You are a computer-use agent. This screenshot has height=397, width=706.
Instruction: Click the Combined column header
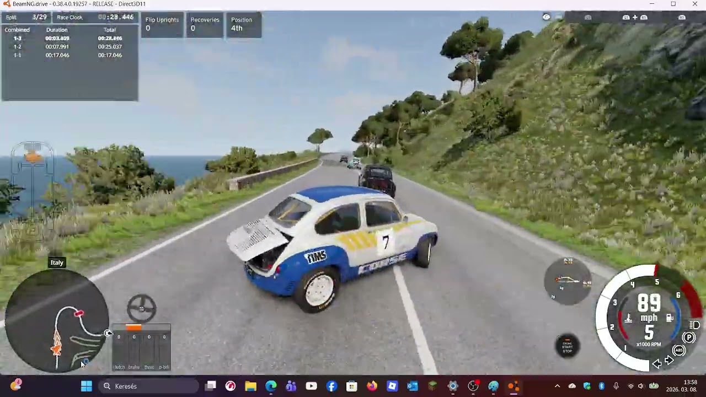(x=17, y=30)
